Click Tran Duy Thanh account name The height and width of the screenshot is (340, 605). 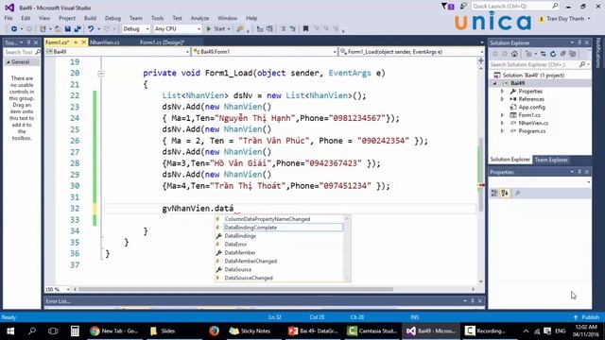(565, 19)
